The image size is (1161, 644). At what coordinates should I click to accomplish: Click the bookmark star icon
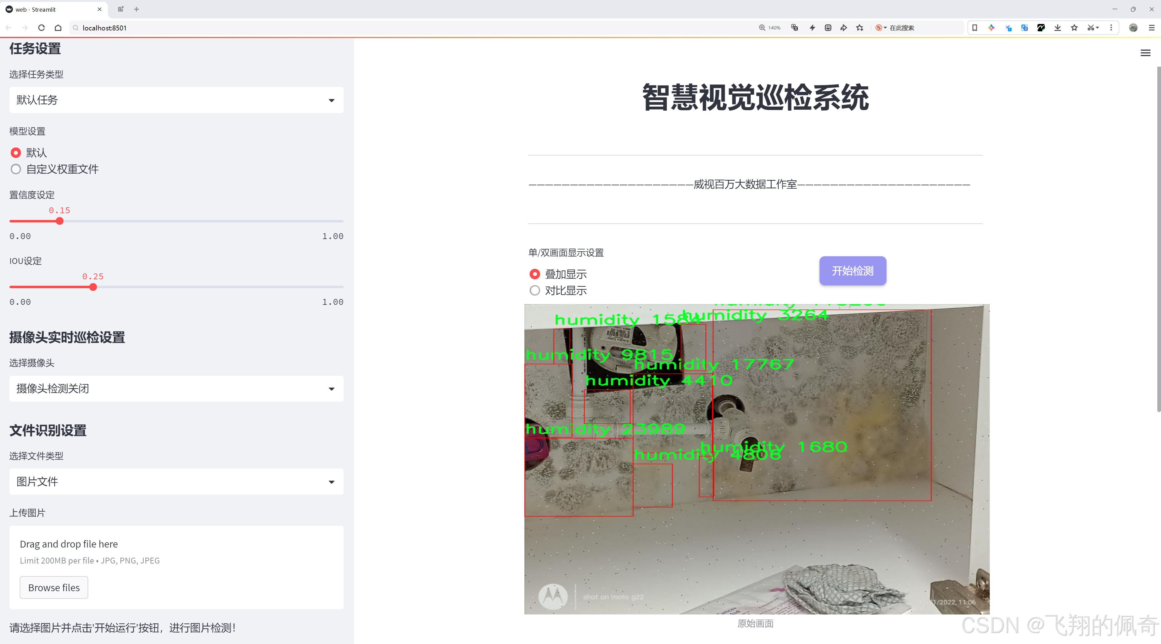[1074, 27]
